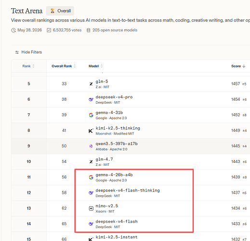Click the DeepSeek whale logo beside deepseek-v4-pro

pos(91,99)
